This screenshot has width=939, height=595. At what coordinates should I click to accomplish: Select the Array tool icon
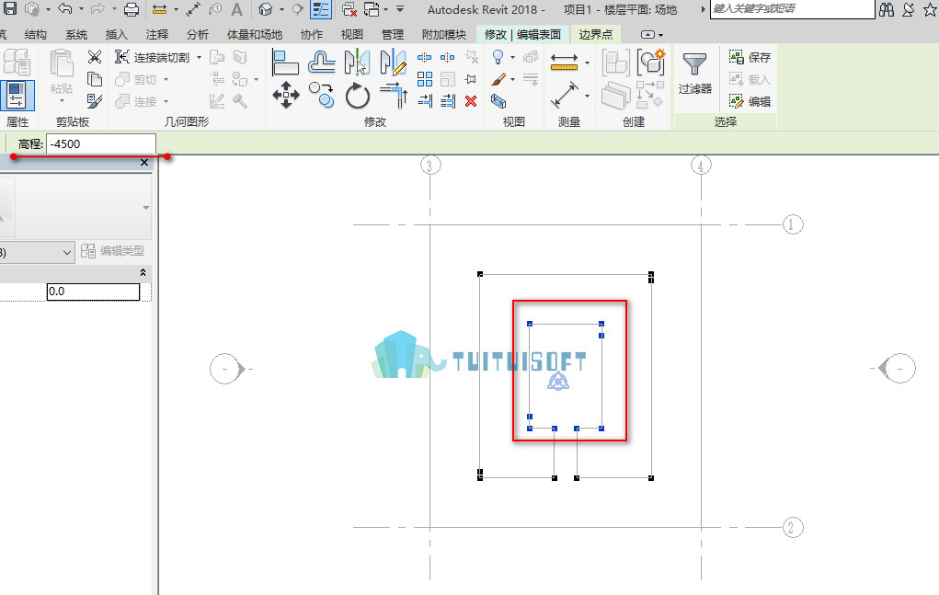click(425, 79)
